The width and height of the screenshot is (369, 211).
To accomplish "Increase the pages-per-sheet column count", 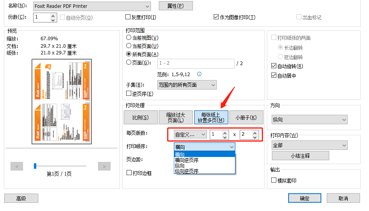I will coord(225,133).
